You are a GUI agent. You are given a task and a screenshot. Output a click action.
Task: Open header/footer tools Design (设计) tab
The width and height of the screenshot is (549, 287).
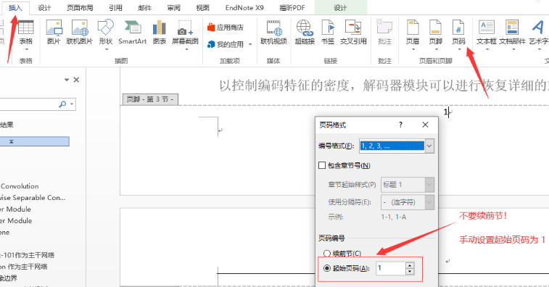340,8
